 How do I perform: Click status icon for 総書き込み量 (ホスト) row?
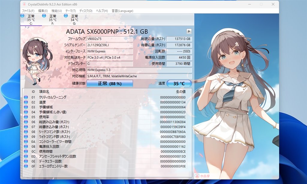26,127
